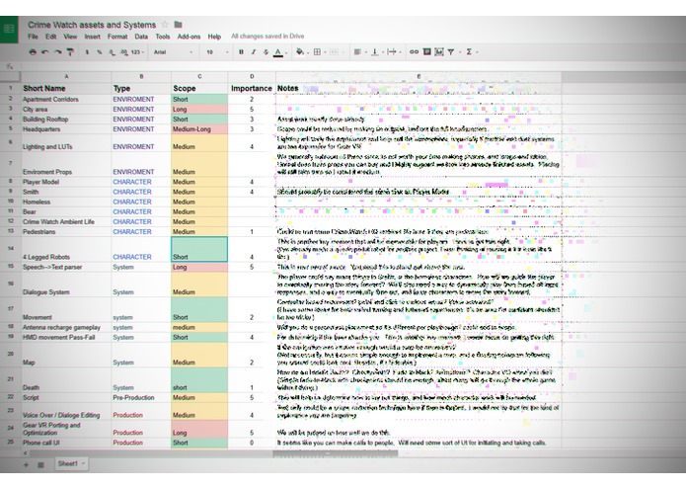Select the Pre-Production type cell
The width and height of the screenshot is (686, 488).
pyautogui.click(x=141, y=398)
